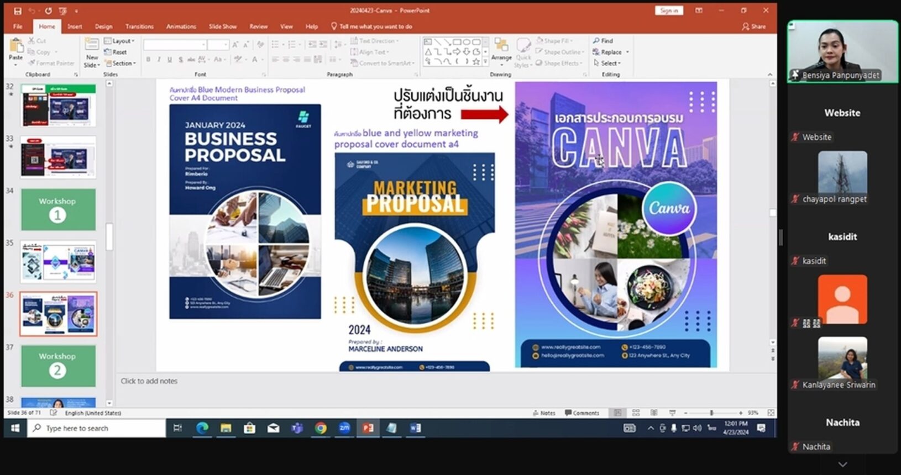This screenshot has height=475, width=901.
Task: Switch to Reading View icon
Action: (654, 413)
